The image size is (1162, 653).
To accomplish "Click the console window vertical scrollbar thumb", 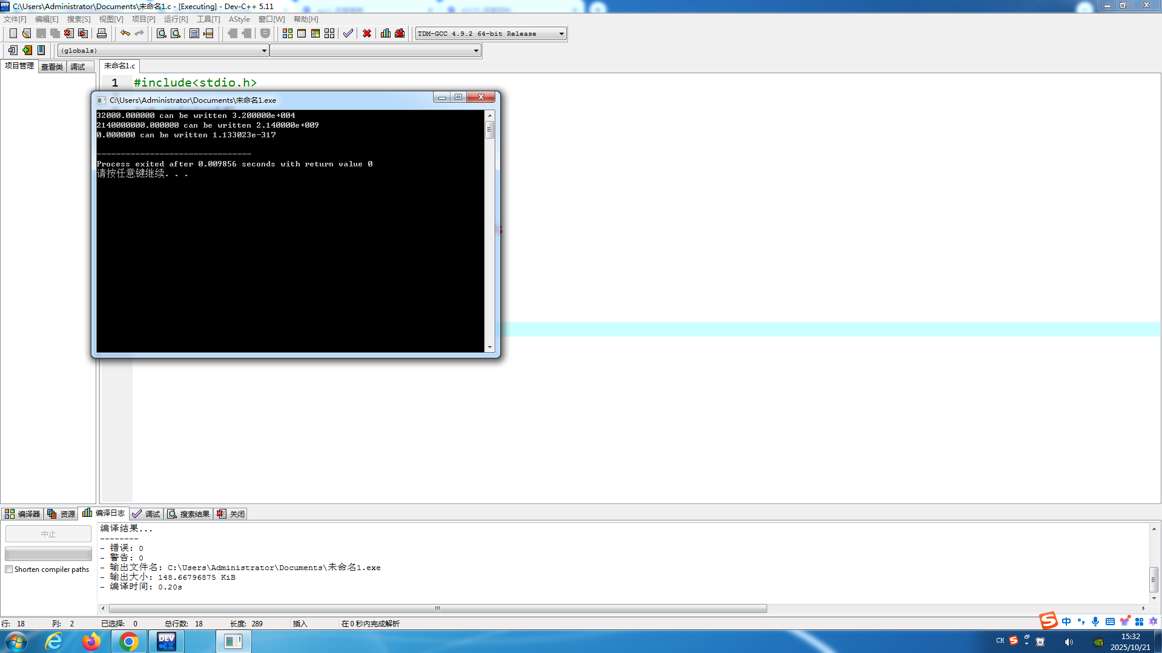I will (x=489, y=129).
